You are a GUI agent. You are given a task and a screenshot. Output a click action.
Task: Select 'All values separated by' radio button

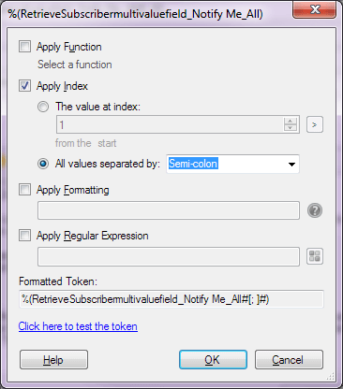coord(43,164)
